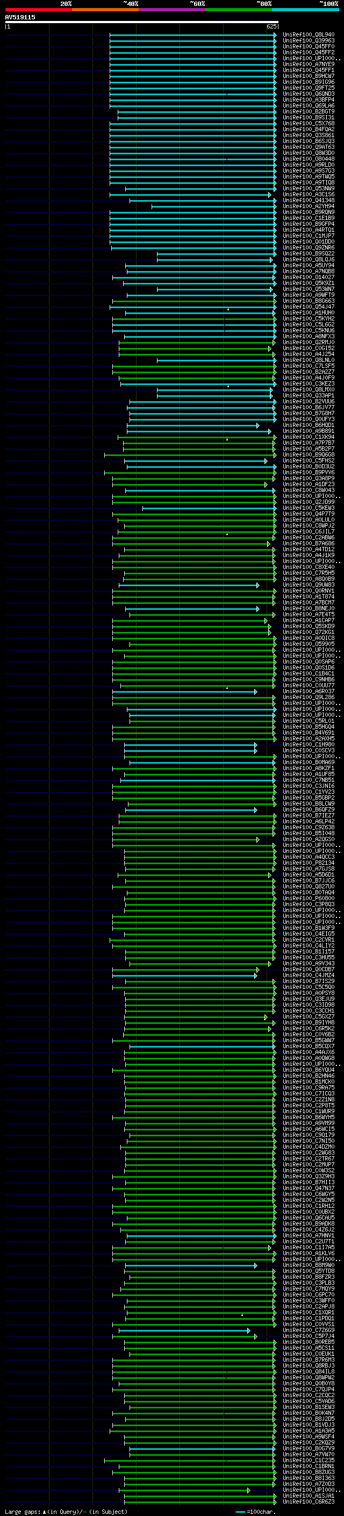
Task: Select the UniRef100_C5X768 label
Action: (309, 124)
